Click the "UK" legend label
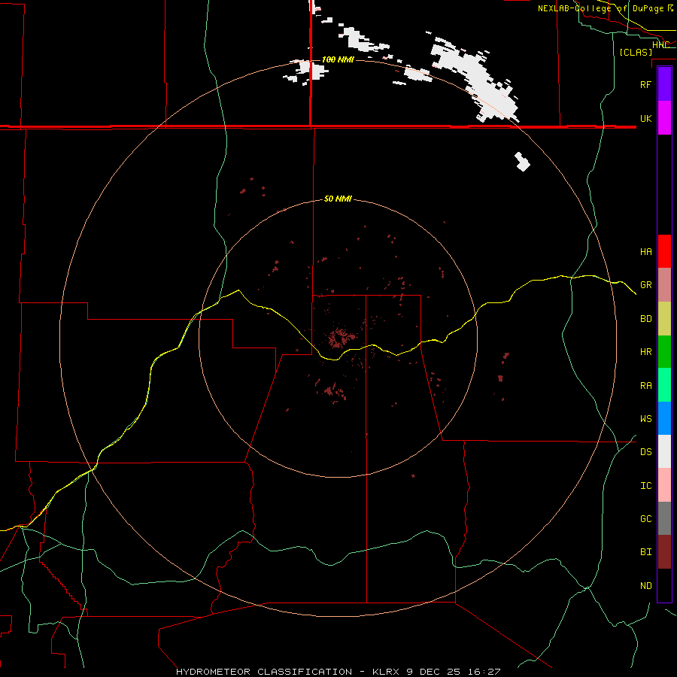The width and height of the screenshot is (677, 677). pyautogui.click(x=645, y=118)
